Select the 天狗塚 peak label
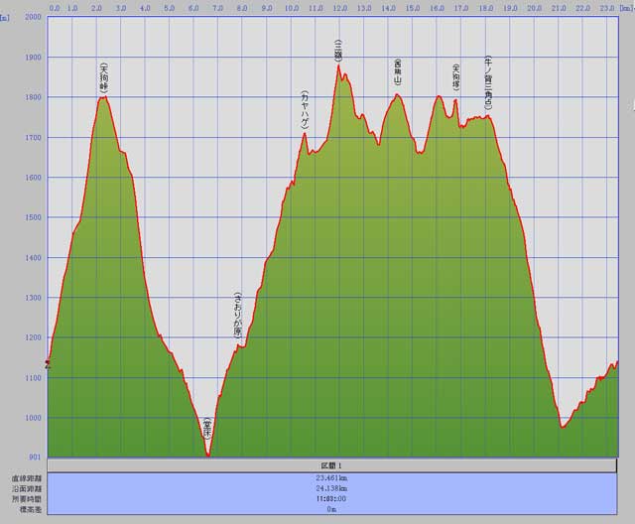This screenshot has width=635, height=524. point(455,78)
